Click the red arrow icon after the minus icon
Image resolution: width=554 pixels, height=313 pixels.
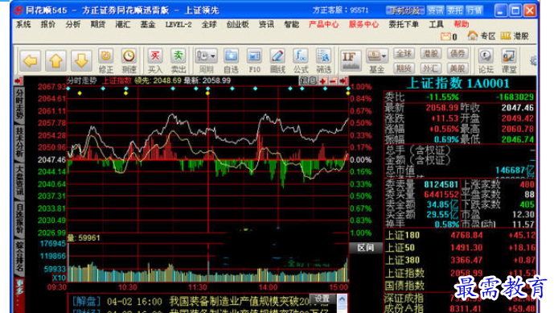[x=343, y=81]
